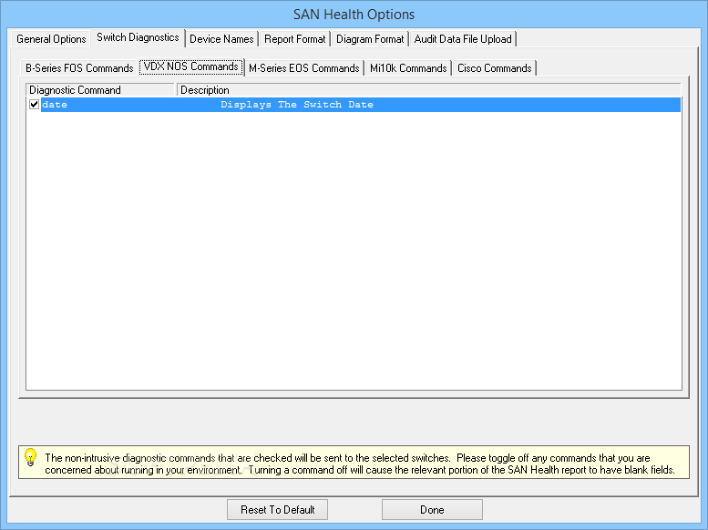The height and width of the screenshot is (530, 708).
Task: Select the Switch Diagnostics tab
Action: coord(138,37)
